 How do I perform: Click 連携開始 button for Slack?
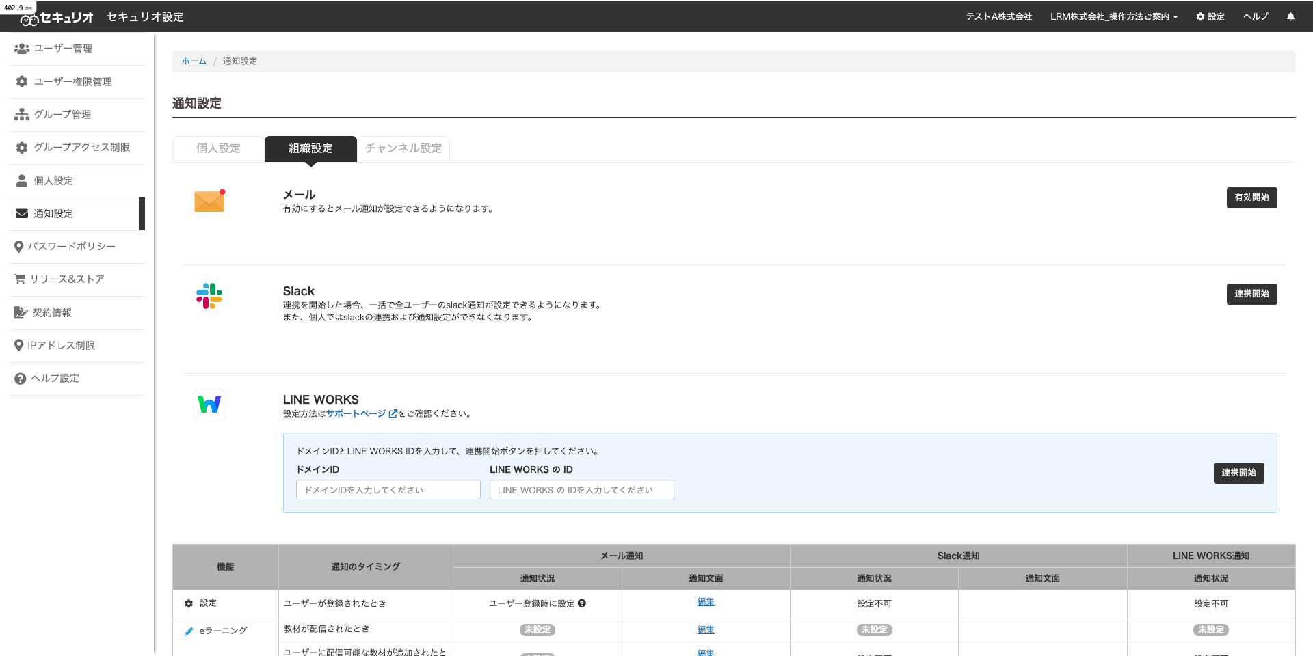click(1251, 294)
